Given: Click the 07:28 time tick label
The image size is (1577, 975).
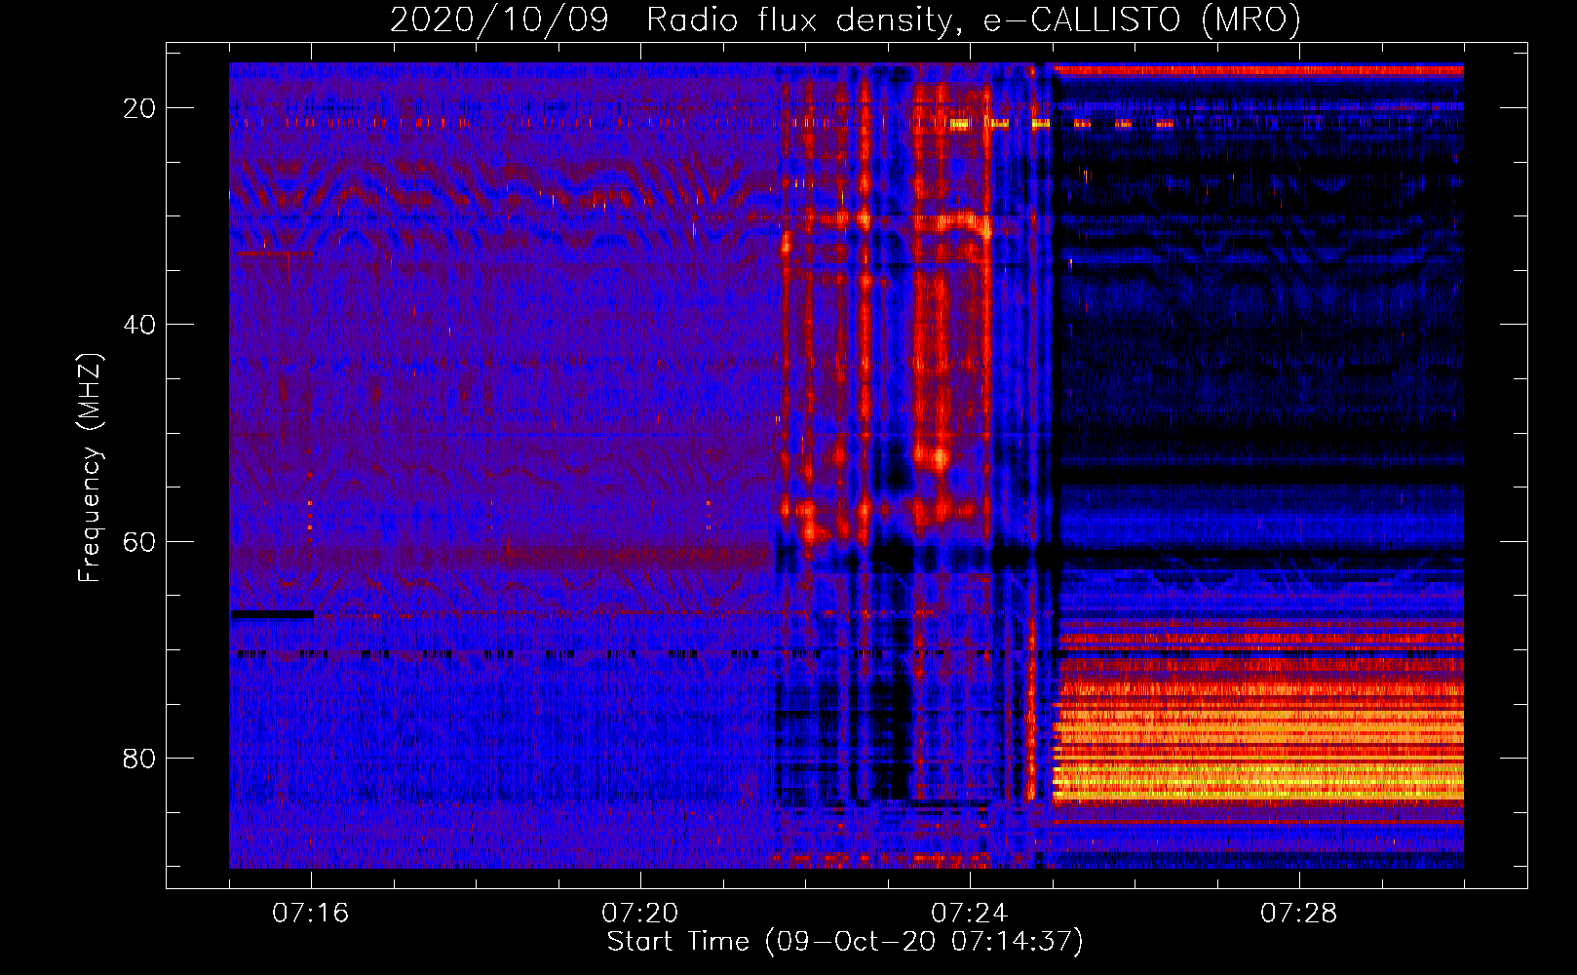Looking at the screenshot, I should pyautogui.click(x=1299, y=914).
